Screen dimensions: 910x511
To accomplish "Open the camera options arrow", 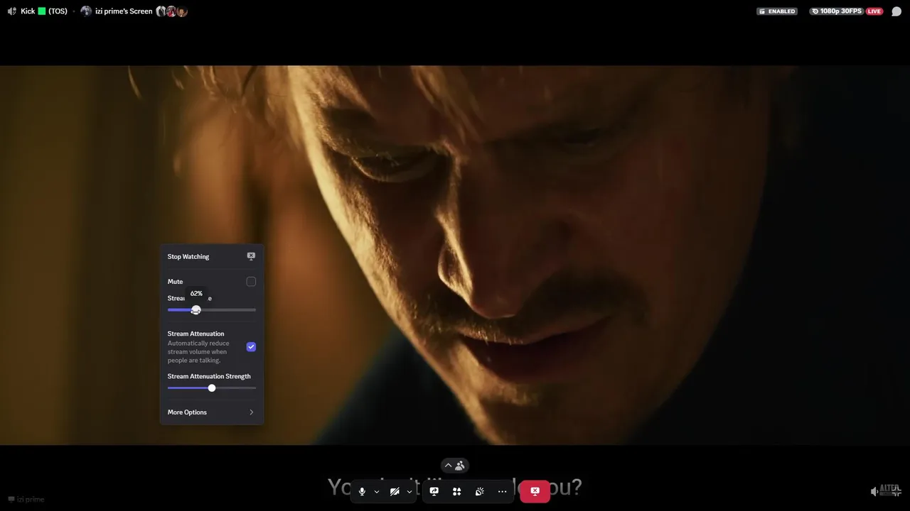I will point(409,491).
